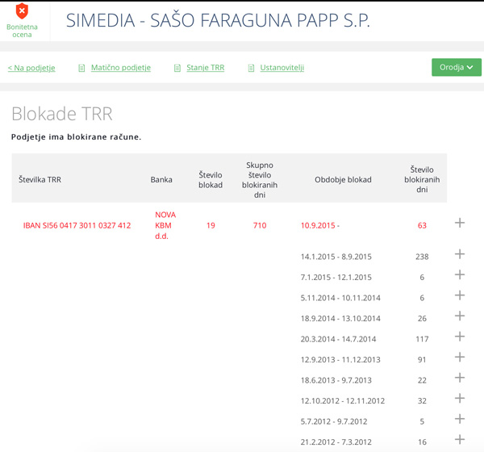Click the NOVA KBM d.d. bank name

point(165,225)
